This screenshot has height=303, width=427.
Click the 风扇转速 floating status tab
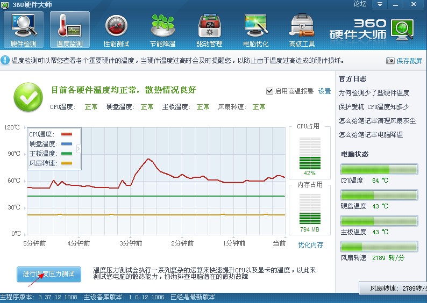393,288
